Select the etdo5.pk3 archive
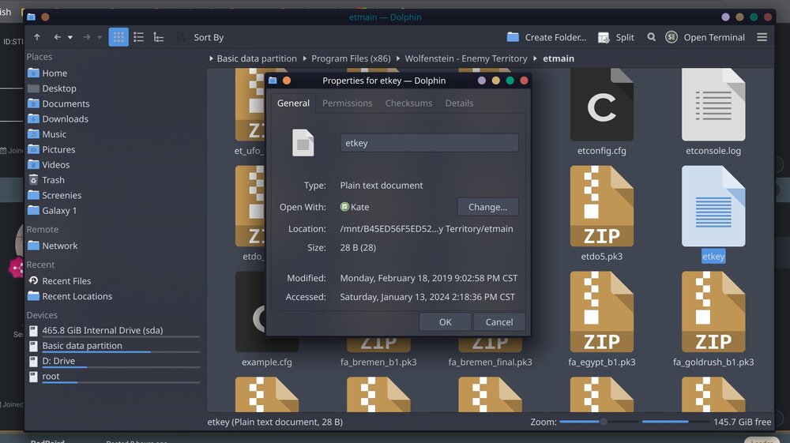The height and width of the screenshot is (443, 790). click(x=601, y=206)
